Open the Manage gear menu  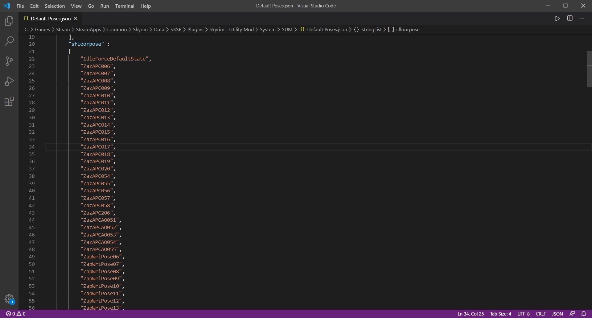9,299
